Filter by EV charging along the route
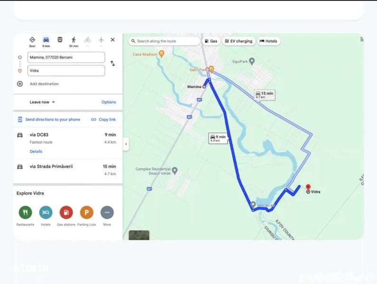Image resolution: width=377 pixels, height=284 pixels. point(239,41)
